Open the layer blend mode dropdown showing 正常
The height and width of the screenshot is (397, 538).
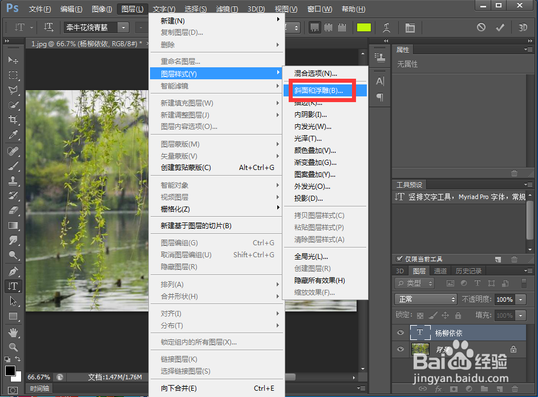(x=425, y=299)
